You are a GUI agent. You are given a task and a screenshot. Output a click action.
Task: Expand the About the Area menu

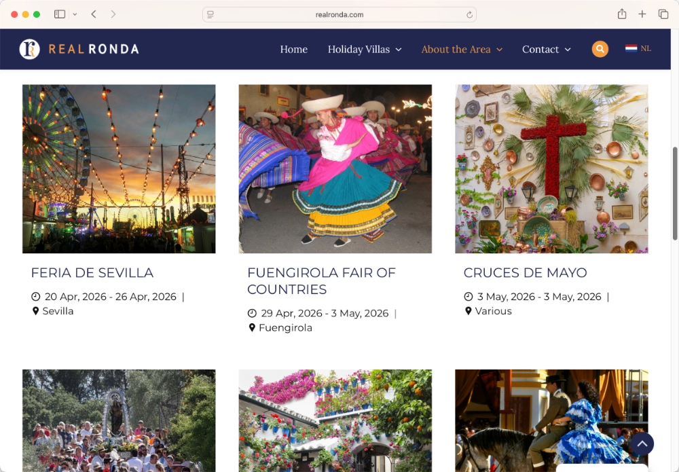462,49
